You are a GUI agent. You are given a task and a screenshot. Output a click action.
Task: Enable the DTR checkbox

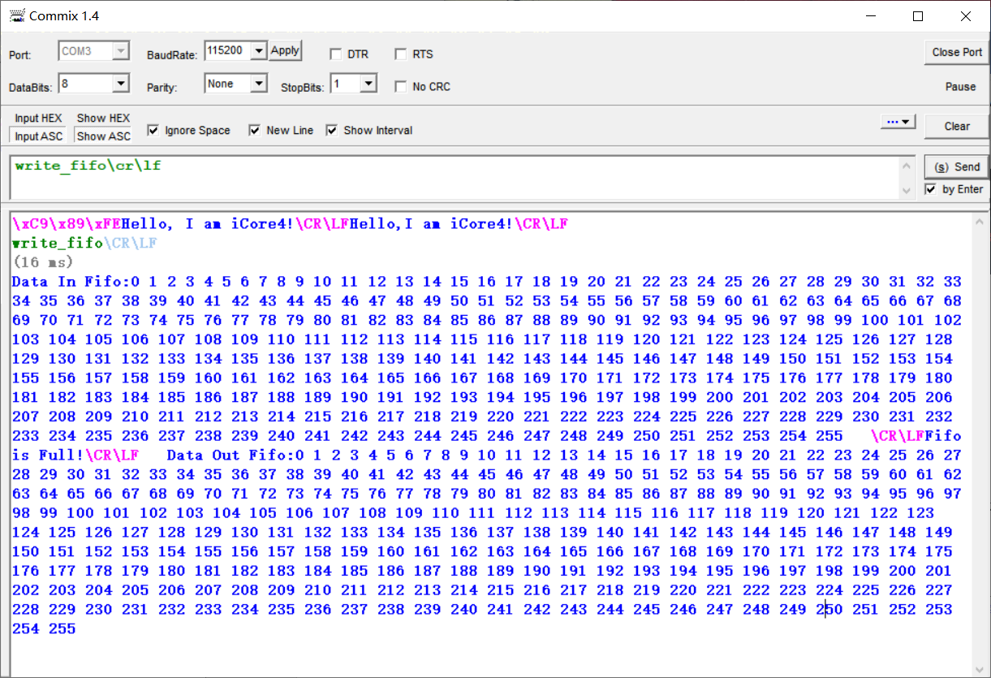336,54
